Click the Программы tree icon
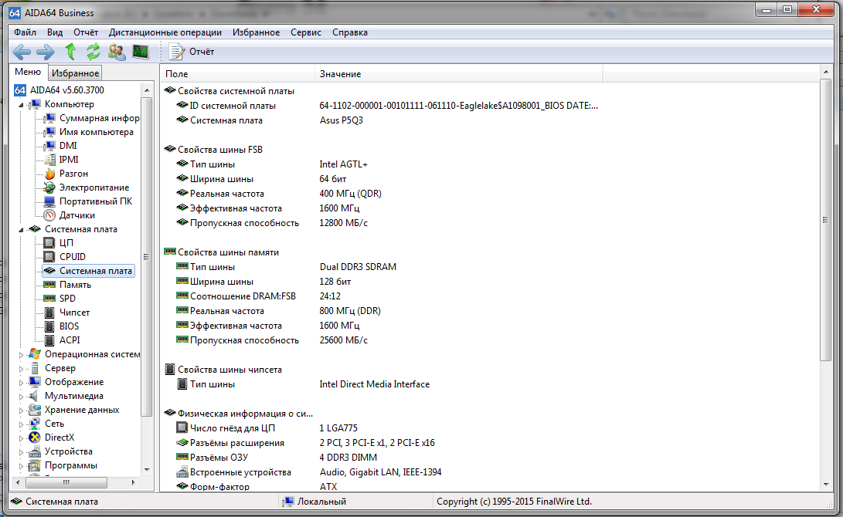Image resolution: width=843 pixels, height=517 pixels. tap(35, 465)
